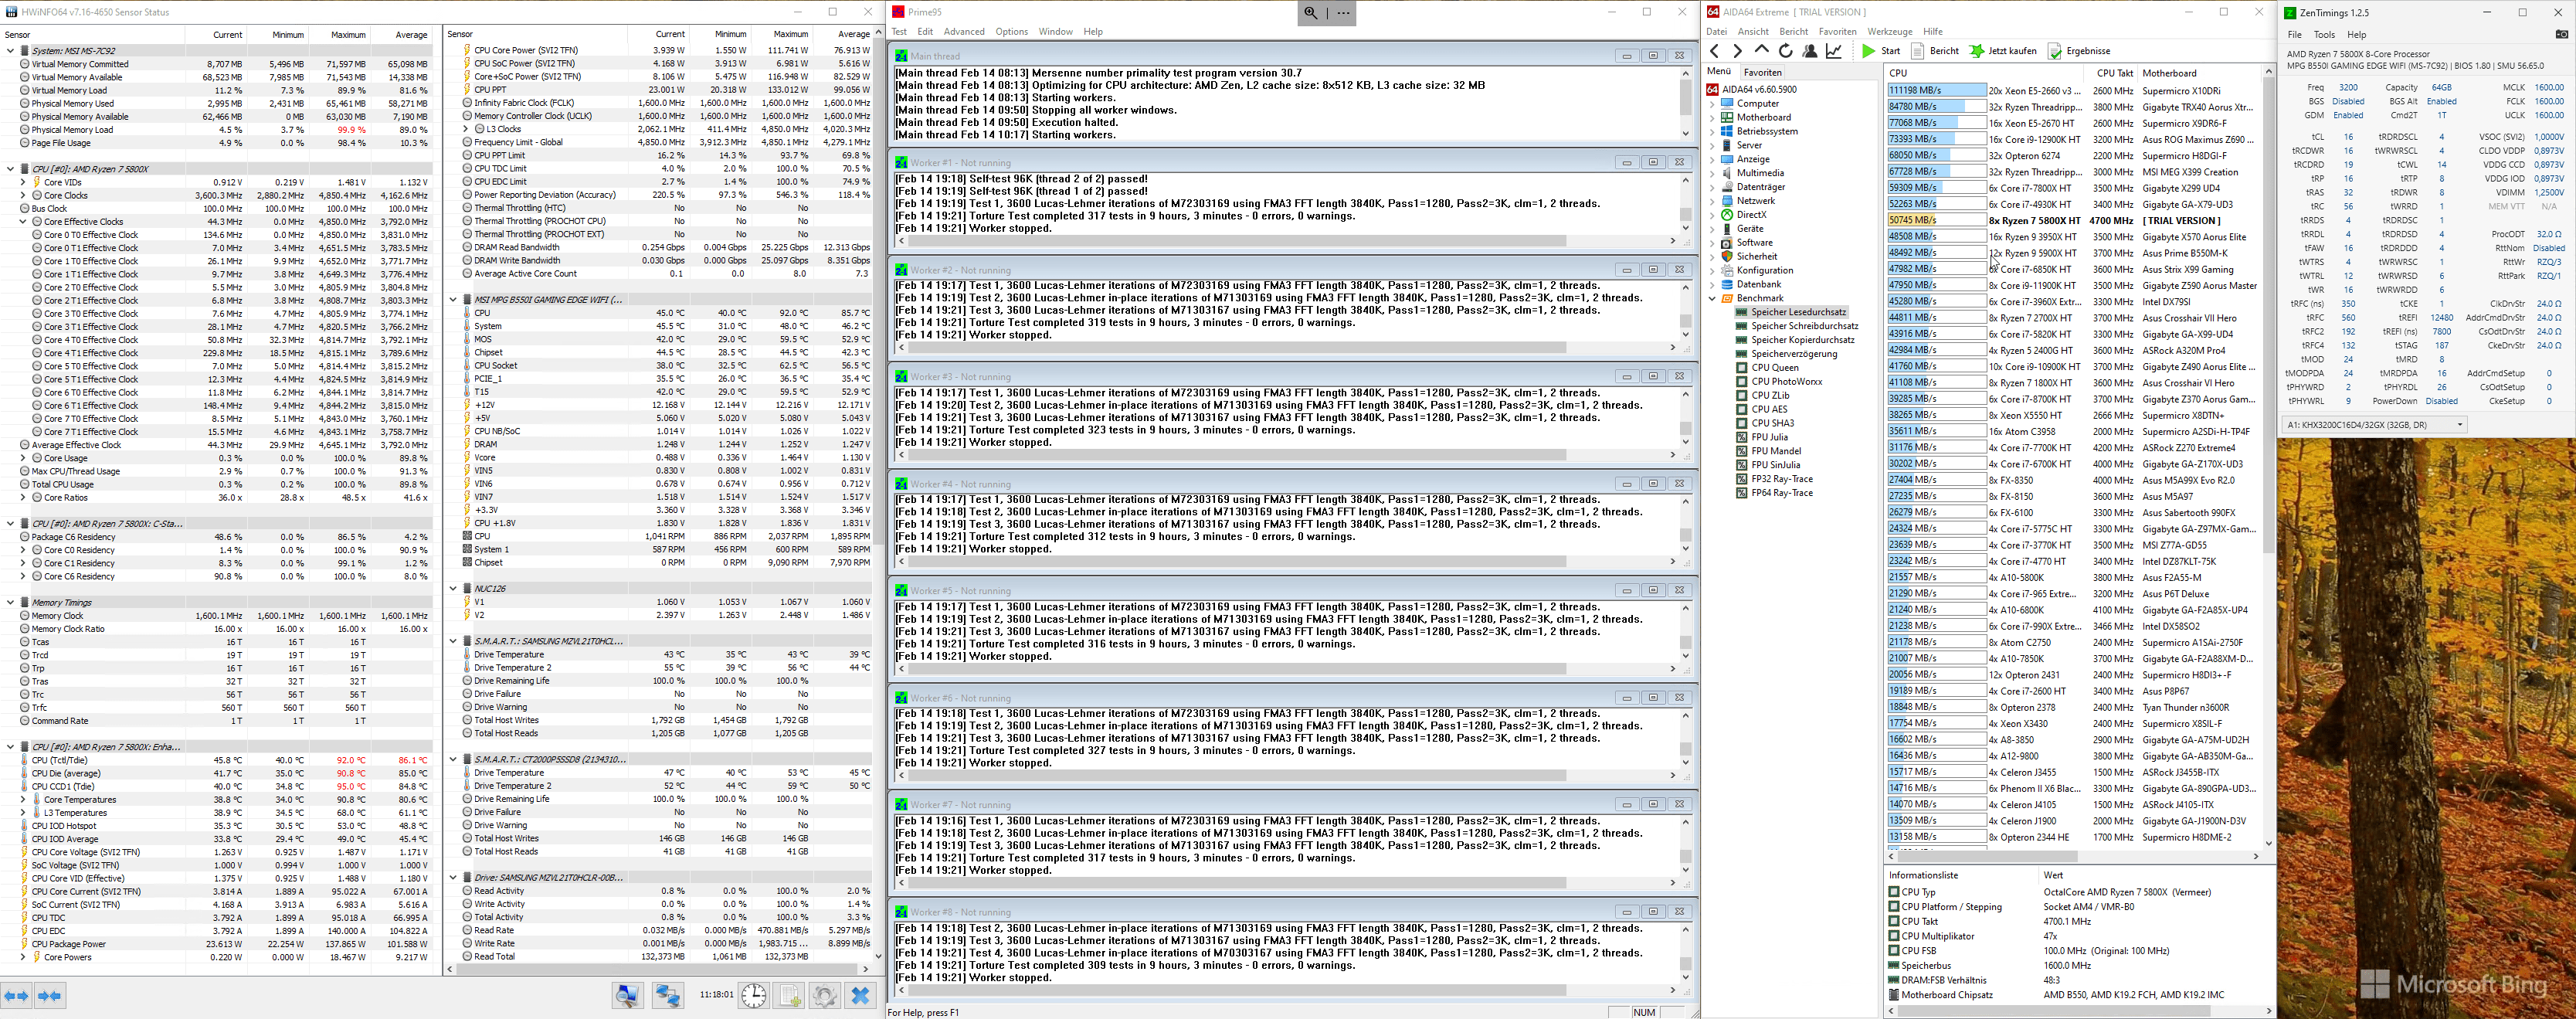Image resolution: width=2576 pixels, height=1019 pixels.
Task: Maximize the Prime95 Worker #1 child window
Action: pos(1653,162)
